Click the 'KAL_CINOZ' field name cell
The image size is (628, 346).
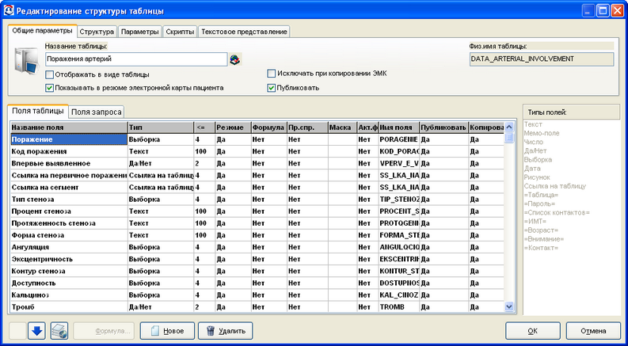pos(399,295)
